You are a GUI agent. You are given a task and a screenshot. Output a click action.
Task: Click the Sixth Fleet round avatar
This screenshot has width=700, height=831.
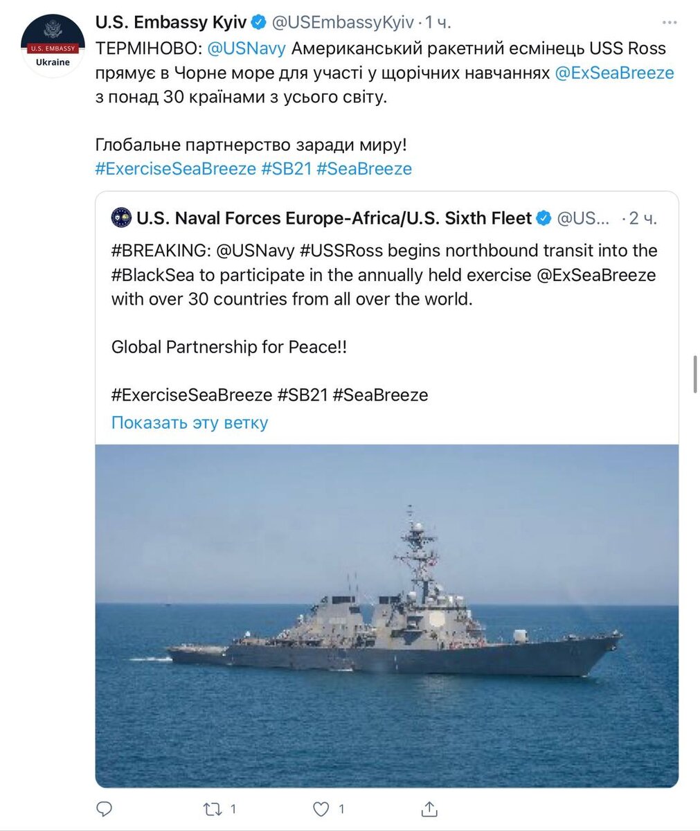pos(121,219)
